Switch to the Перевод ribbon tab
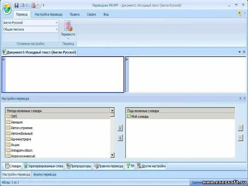Viewport: 248px width, 186px height. point(22,14)
